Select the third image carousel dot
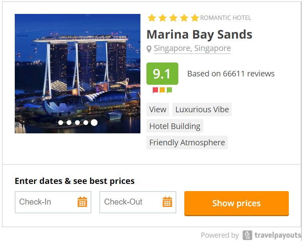 [77, 123]
